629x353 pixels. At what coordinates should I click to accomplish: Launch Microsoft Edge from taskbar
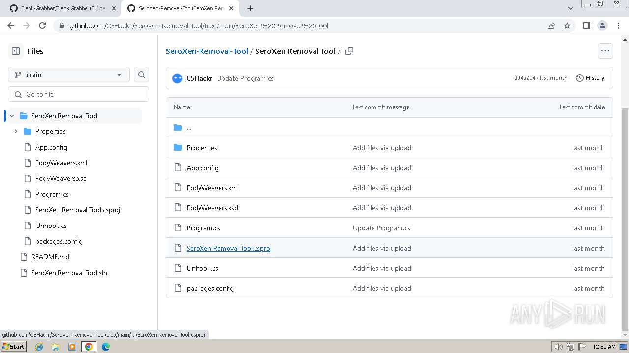(106, 347)
